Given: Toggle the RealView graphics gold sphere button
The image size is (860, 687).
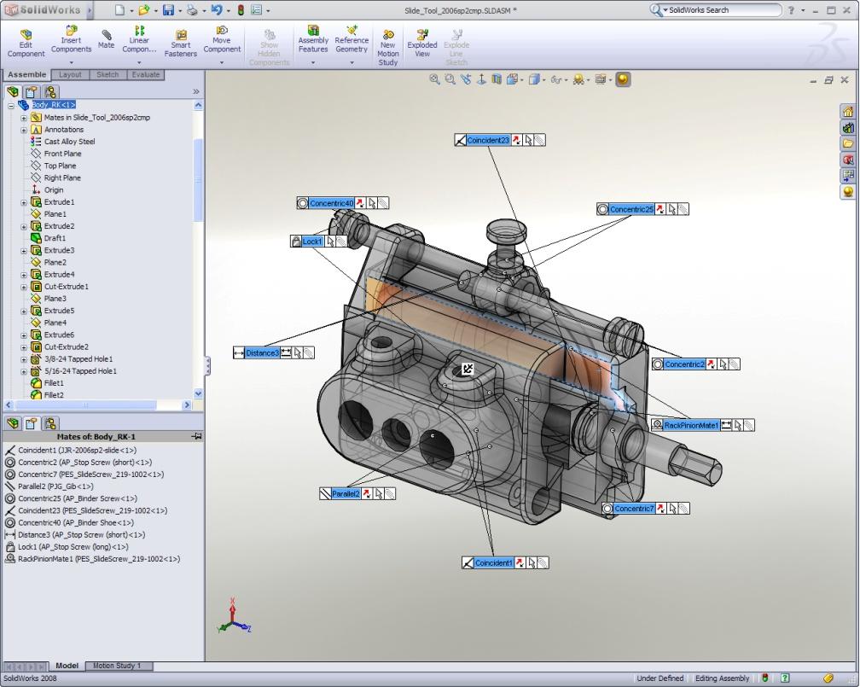Looking at the screenshot, I should click(x=624, y=79).
